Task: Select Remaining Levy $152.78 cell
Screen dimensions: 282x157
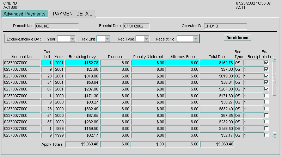Action: pos(82,63)
